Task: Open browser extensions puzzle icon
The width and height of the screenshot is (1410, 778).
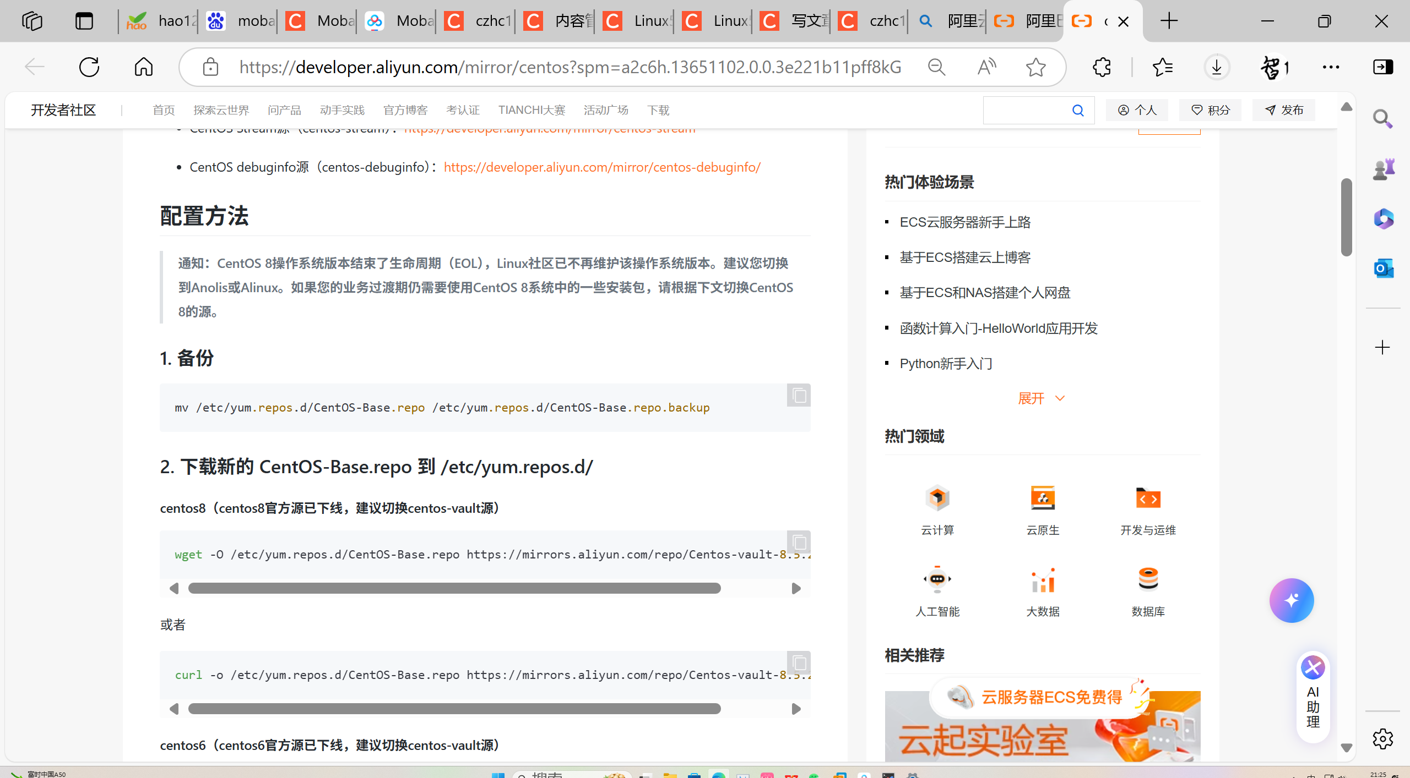Action: [x=1102, y=67]
